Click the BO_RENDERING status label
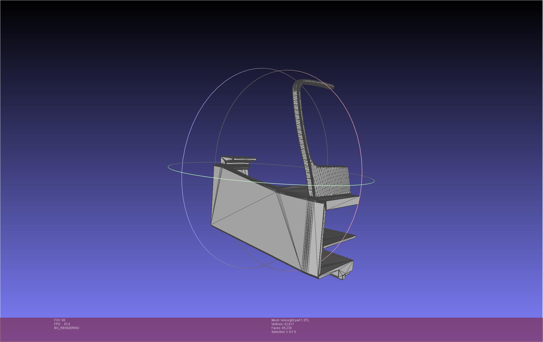Screen dimensions: 543x342 (67, 328)
